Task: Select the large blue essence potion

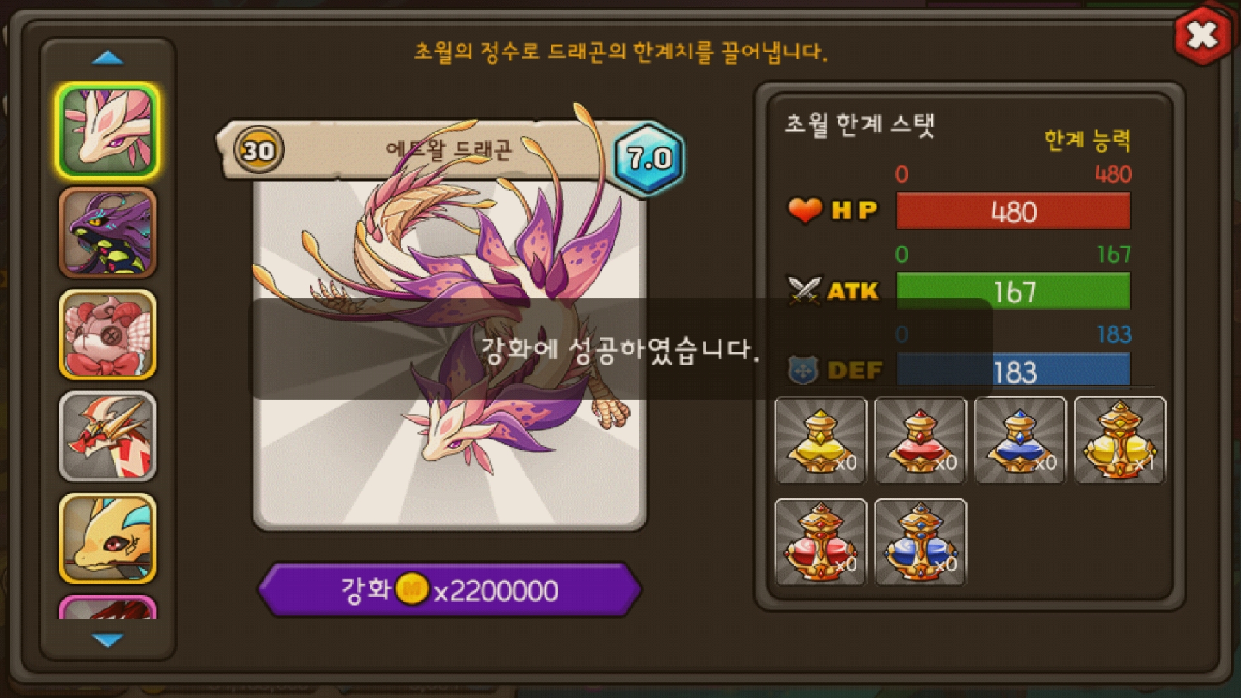Action: (x=920, y=542)
